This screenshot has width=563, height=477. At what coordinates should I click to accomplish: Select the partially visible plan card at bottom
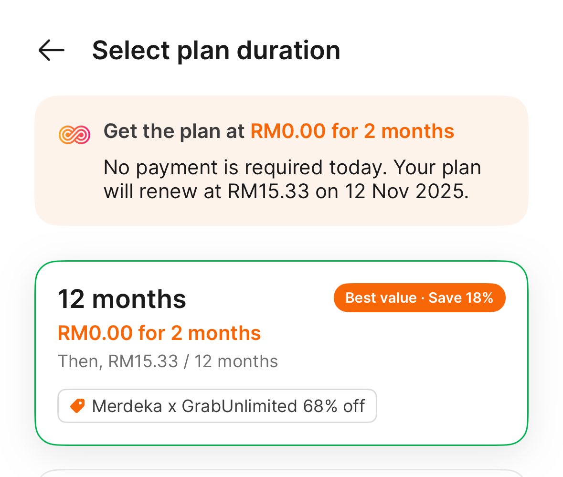coord(281,473)
